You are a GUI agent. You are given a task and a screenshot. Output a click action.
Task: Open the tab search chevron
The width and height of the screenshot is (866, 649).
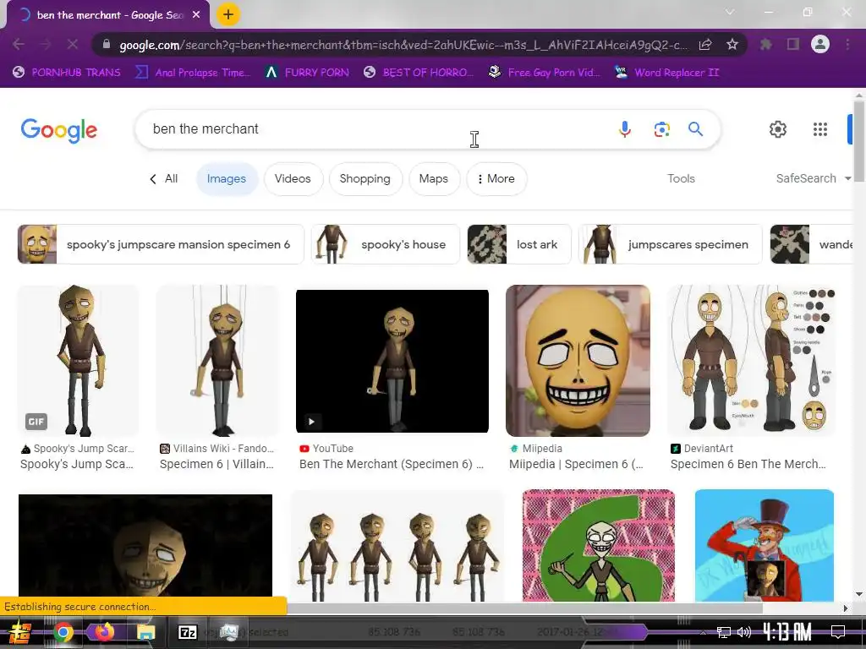pos(730,12)
